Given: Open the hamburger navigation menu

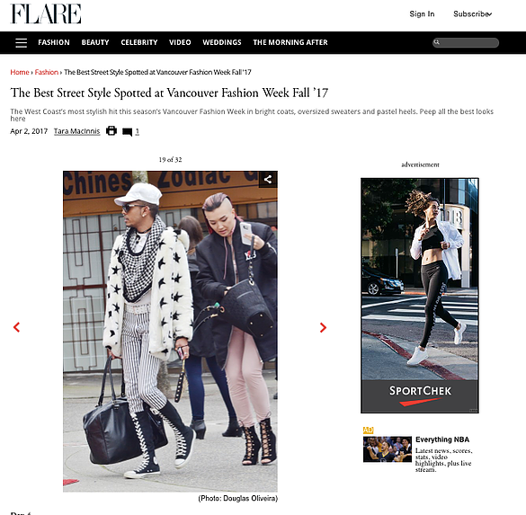Looking at the screenshot, I should 22,42.
